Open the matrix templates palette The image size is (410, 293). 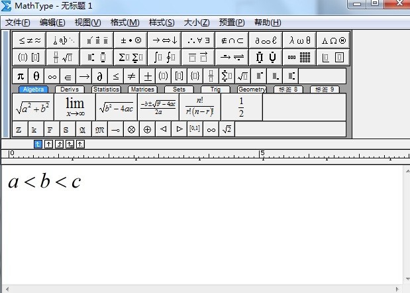(299, 57)
